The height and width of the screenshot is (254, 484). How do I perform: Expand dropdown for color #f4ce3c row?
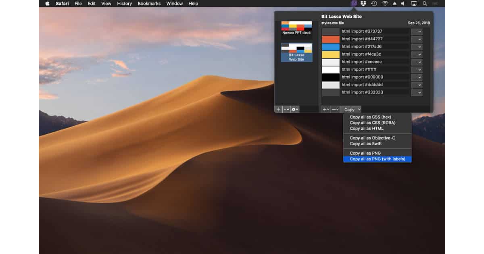tap(417, 54)
